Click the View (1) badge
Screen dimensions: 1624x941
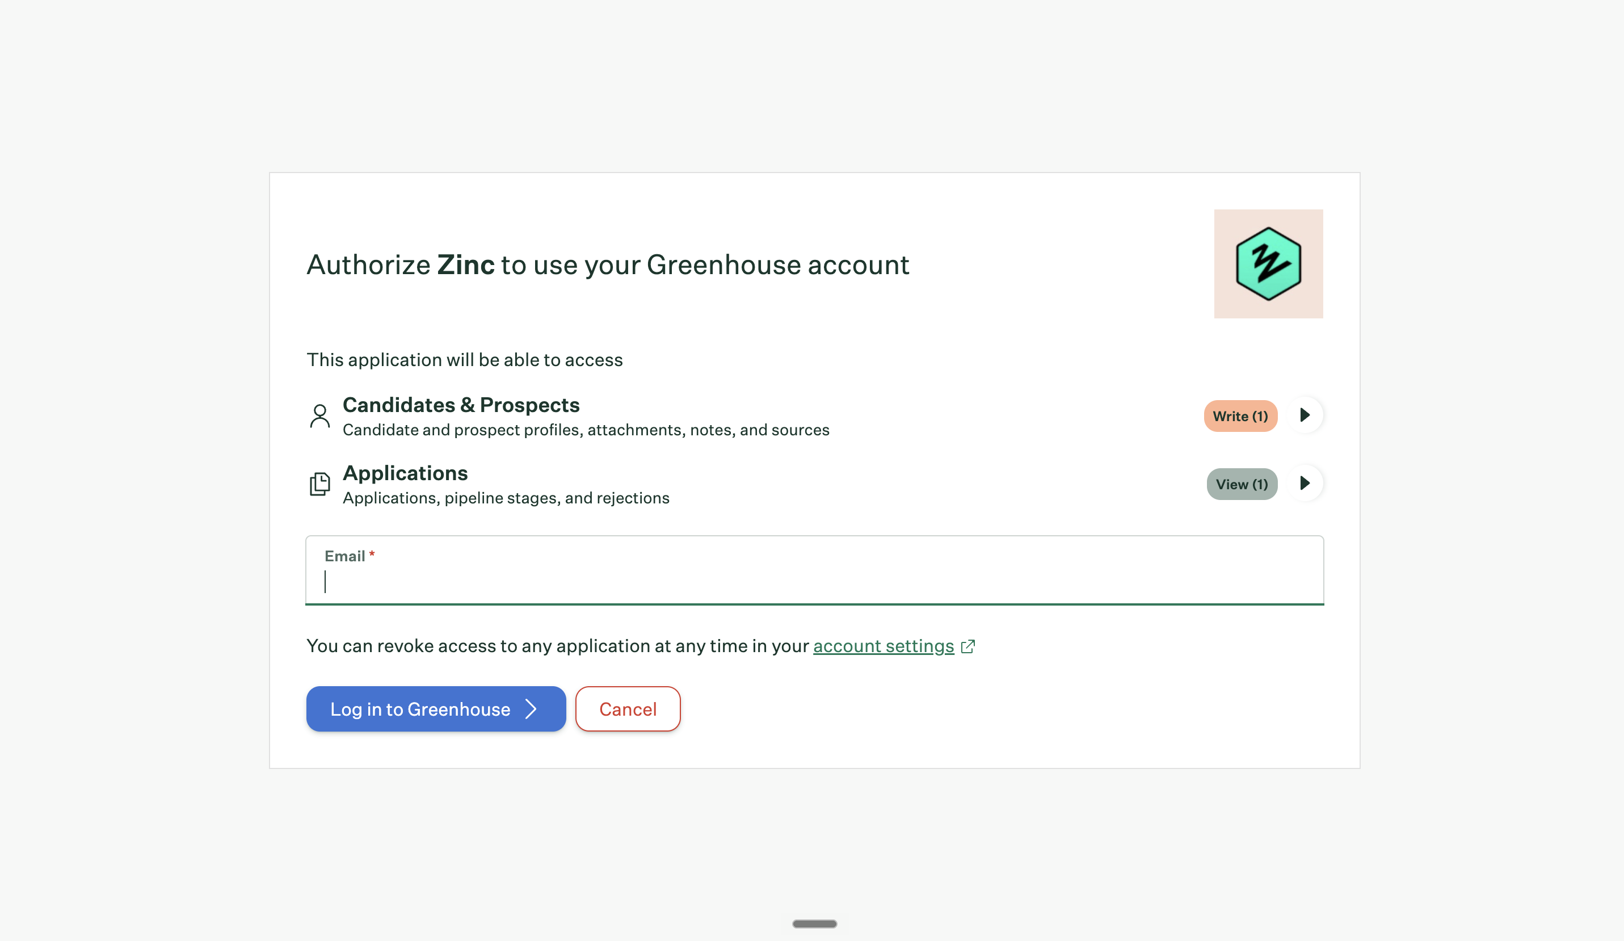click(x=1242, y=484)
